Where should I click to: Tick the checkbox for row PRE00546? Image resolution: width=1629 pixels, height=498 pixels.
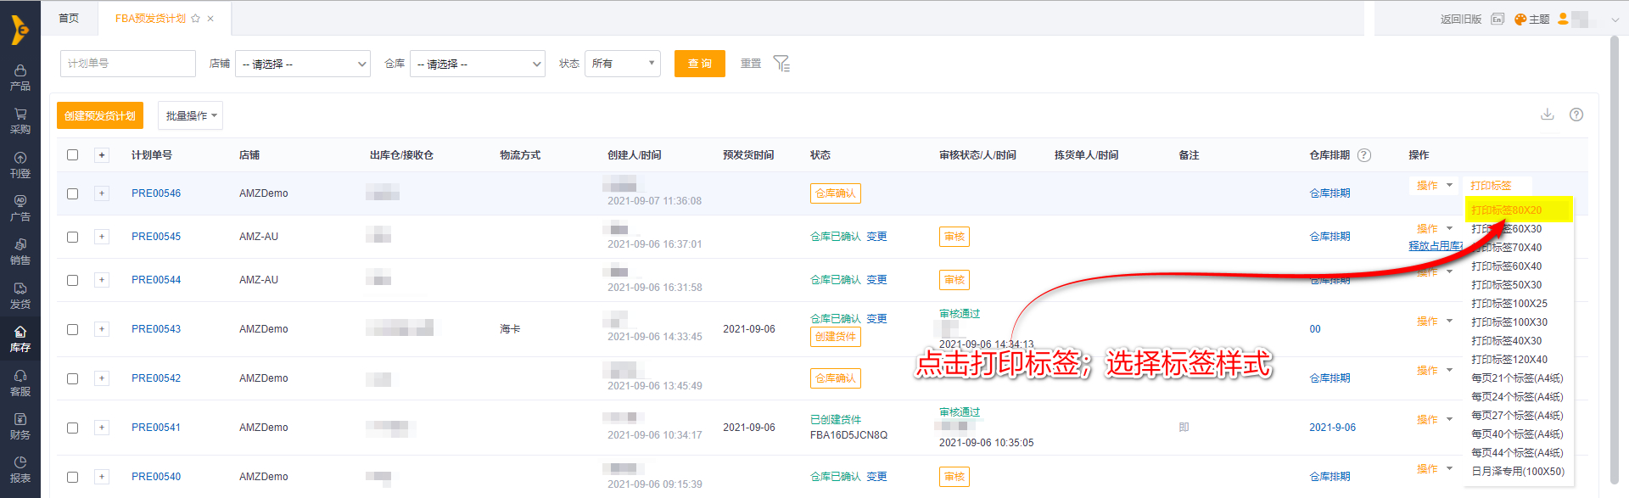(x=73, y=193)
